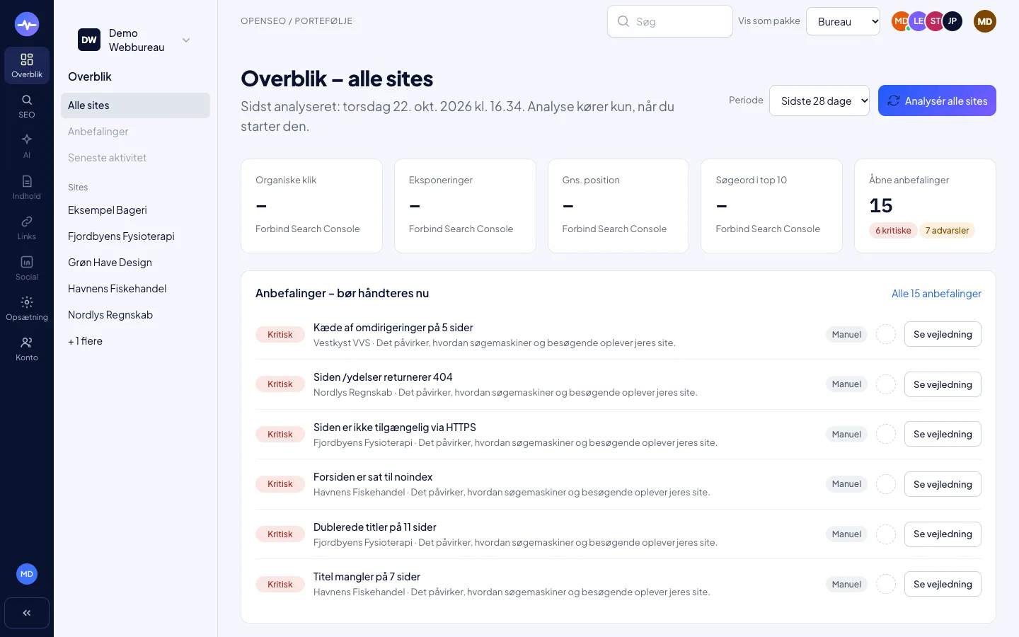Viewport: 1019px width, 637px height.
Task: Mark Siden /ydelser returnerer 404 as done
Action: pyautogui.click(x=886, y=384)
